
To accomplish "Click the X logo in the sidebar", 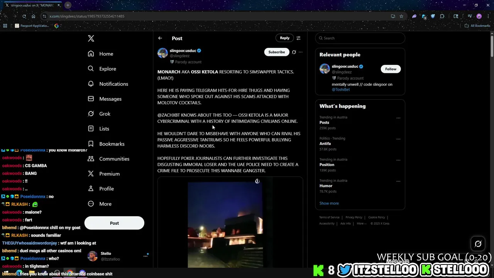I will 91,38.
